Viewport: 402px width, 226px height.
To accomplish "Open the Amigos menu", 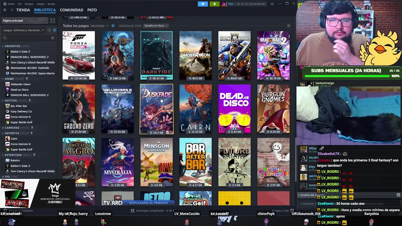I will [29, 4].
